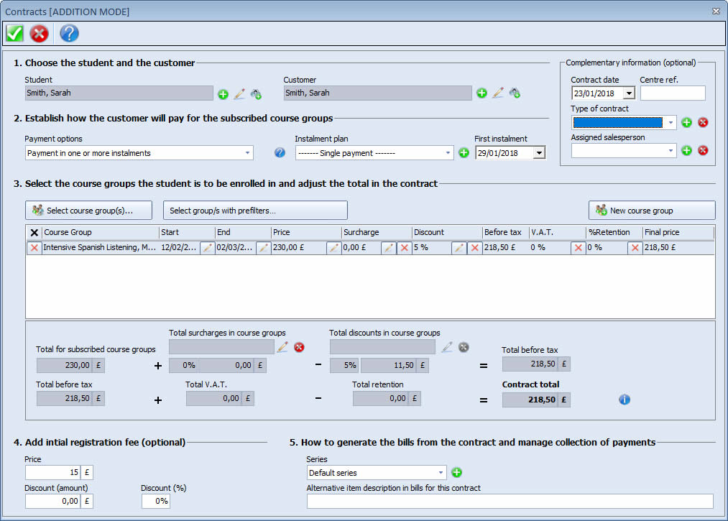Screen dimensions: 728x521
Task: Select the Intensive Spanish Listening course group cell
Action: [x=100, y=247]
